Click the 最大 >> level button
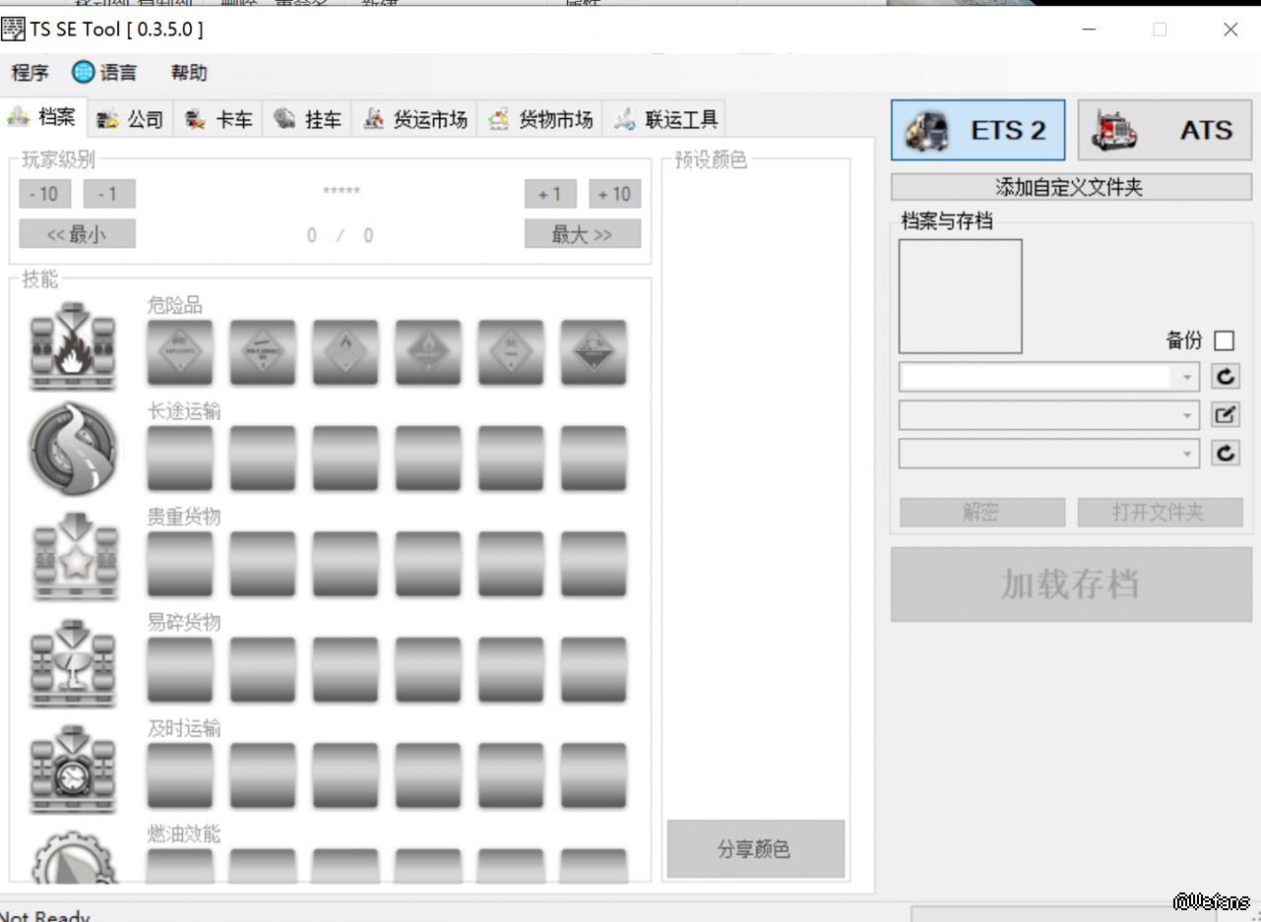 (583, 234)
